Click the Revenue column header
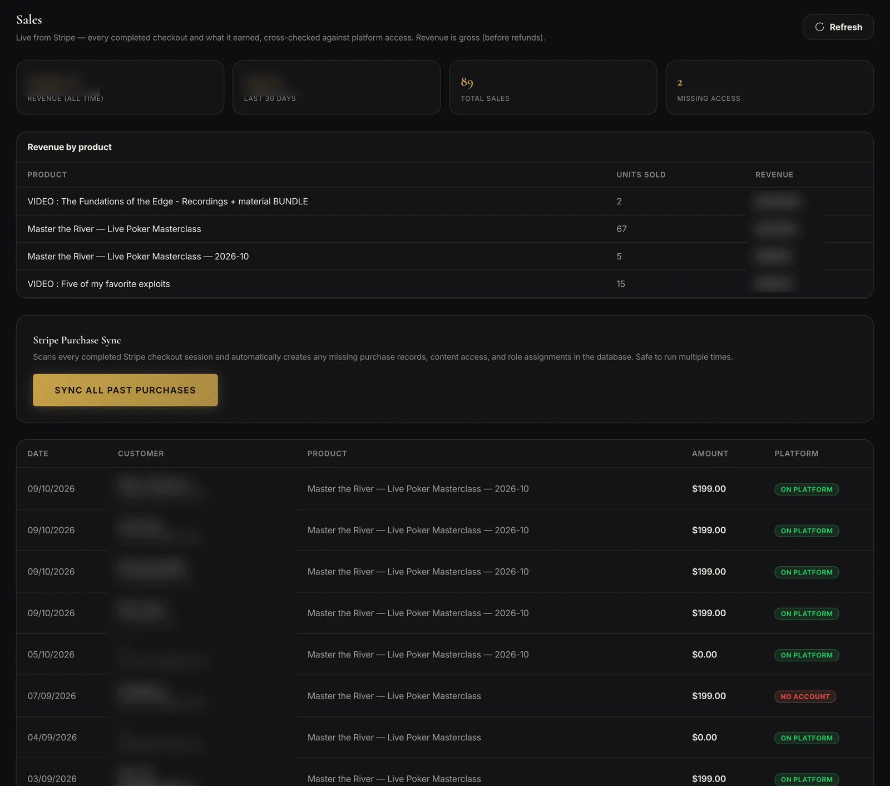Image resolution: width=890 pixels, height=786 pixels. pos(774,175)
